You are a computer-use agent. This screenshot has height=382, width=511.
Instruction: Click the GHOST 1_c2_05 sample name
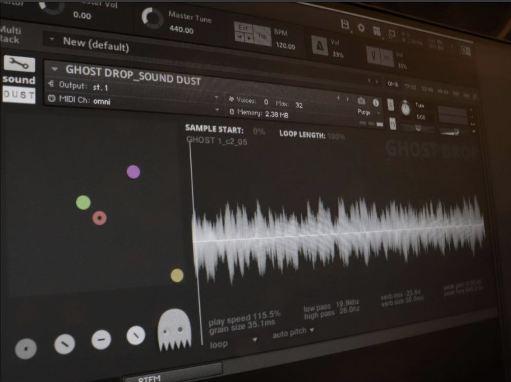click(x=217, y=141)
